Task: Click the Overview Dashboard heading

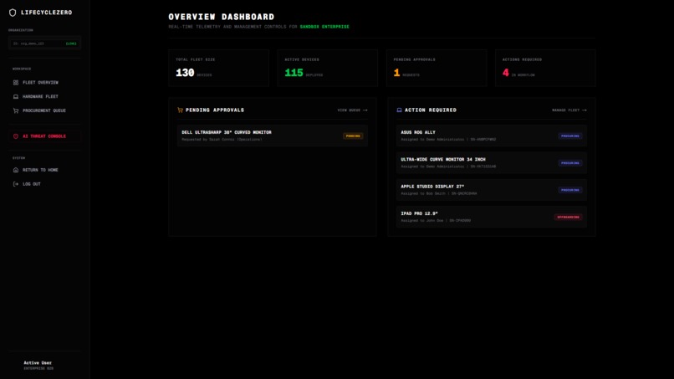Action: tap(222, 17)
